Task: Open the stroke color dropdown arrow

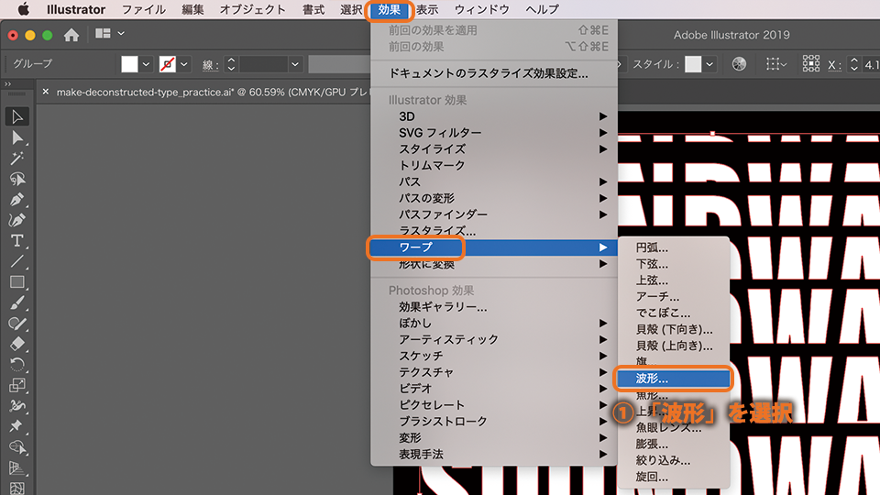Action: click(183, 64)
